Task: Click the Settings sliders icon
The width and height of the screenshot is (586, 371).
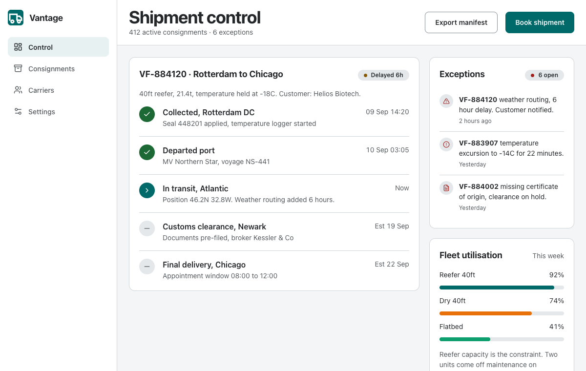Action: click(x=18, y=111)
